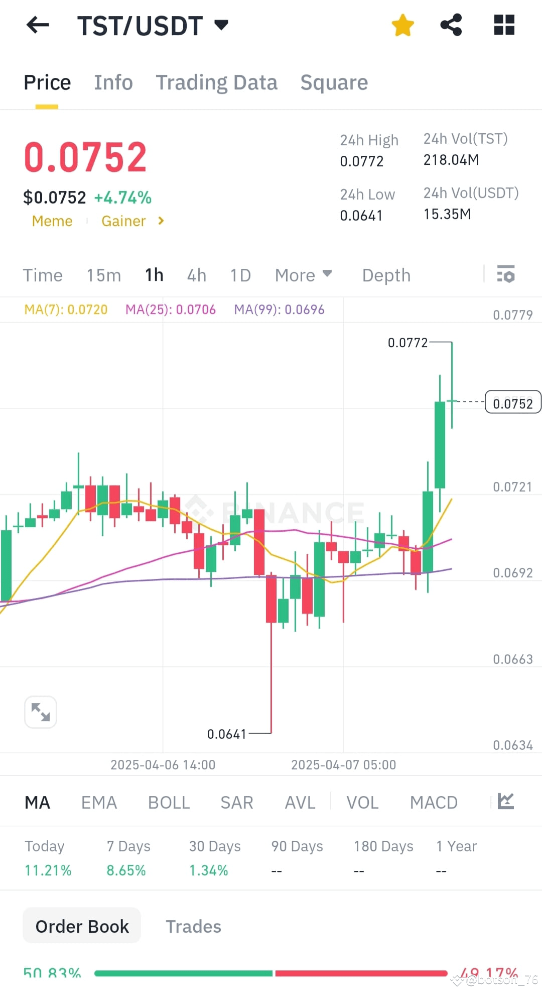Switch to the Trading Data tab
Screen dimensions: 542x991
point(217,82)
